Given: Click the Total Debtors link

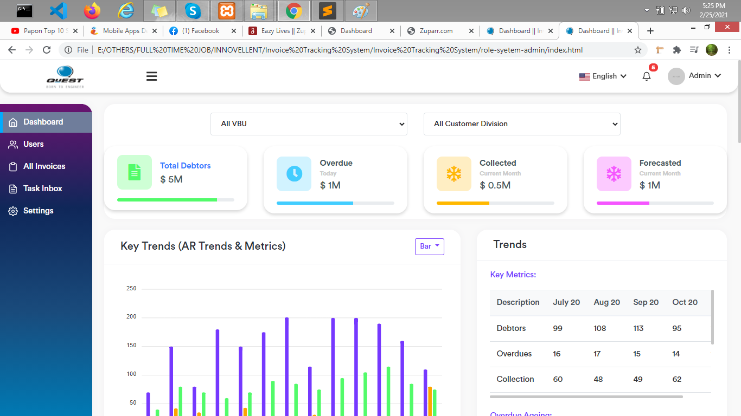Looking at the screenshot, I should [x=185, y=166].
